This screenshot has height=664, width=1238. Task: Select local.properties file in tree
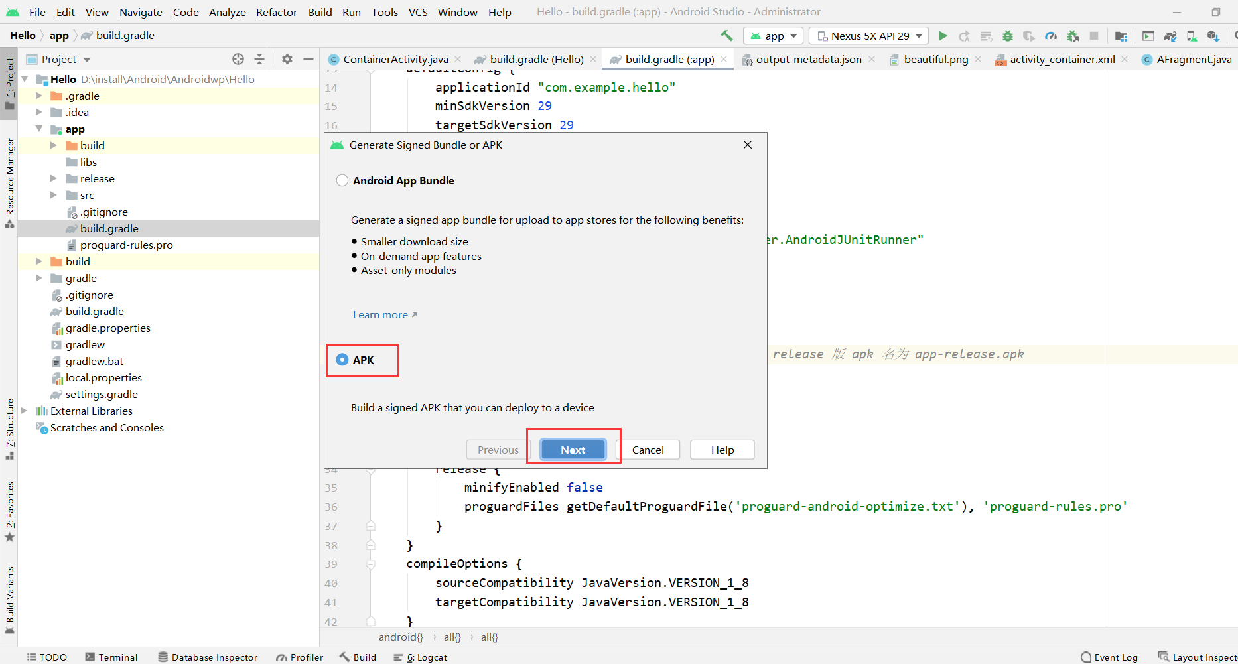pyautogui.click(x=103, y=377)
